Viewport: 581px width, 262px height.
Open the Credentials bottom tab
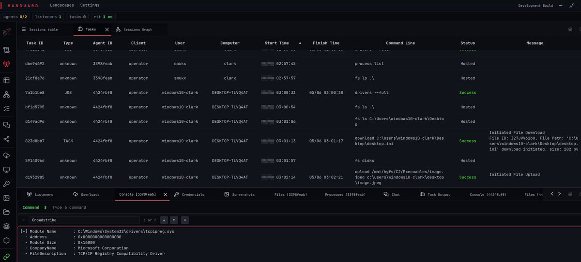(x=189, y=194)
